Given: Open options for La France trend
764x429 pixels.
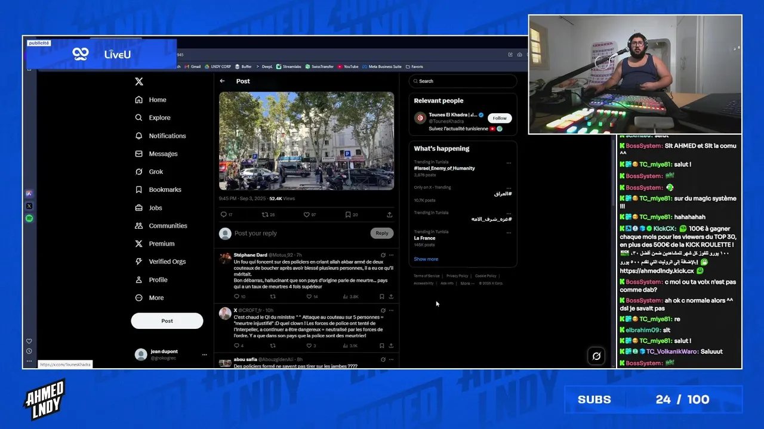Looking at the screenshot, I should 509,232.
